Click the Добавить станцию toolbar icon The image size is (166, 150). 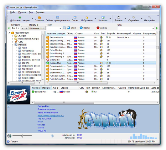tap(20, 17)
